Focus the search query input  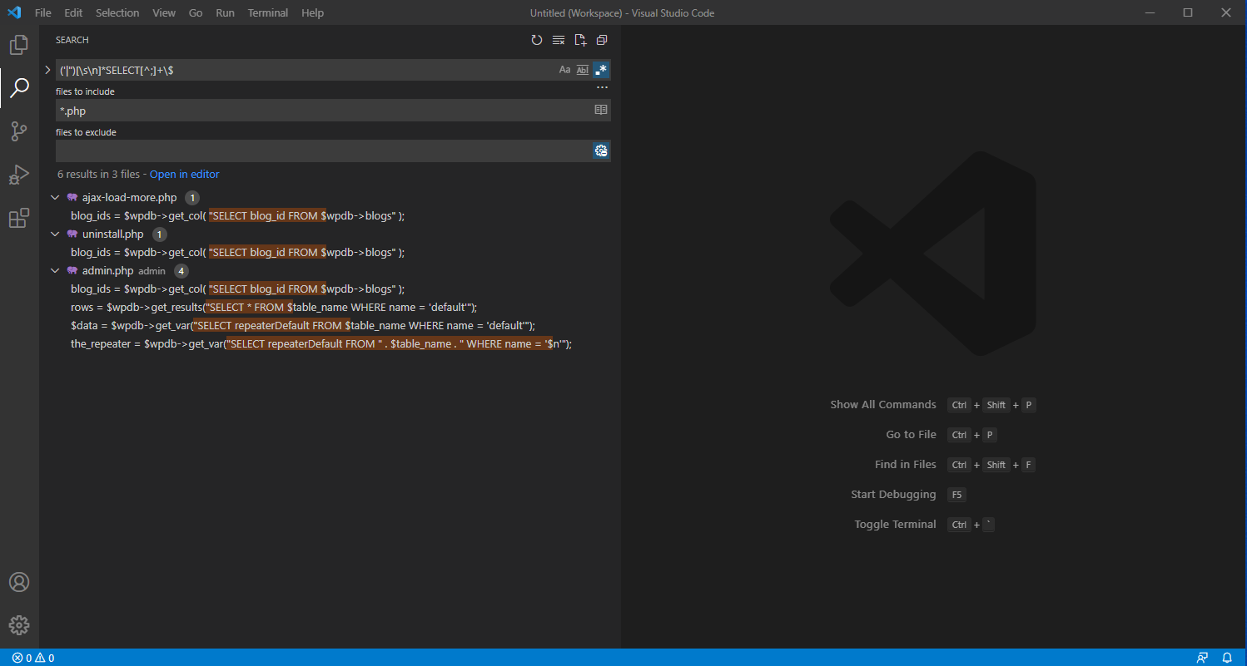306,70
